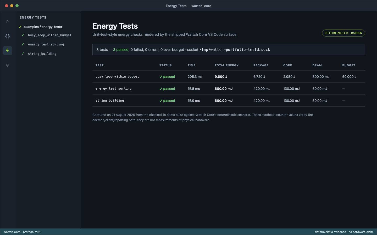This screenshot has height=235, width=377.
Task: Click checkmark icon beside energy_test_sorting in sidebar
Action: click(x=23, y=44)
